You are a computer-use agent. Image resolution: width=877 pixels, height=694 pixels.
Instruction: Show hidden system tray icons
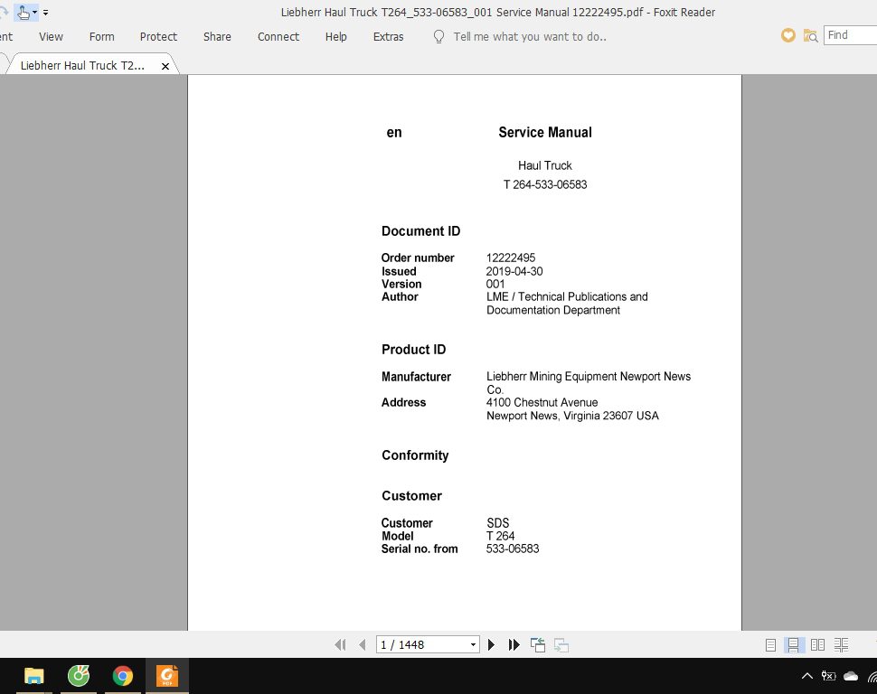807,676
